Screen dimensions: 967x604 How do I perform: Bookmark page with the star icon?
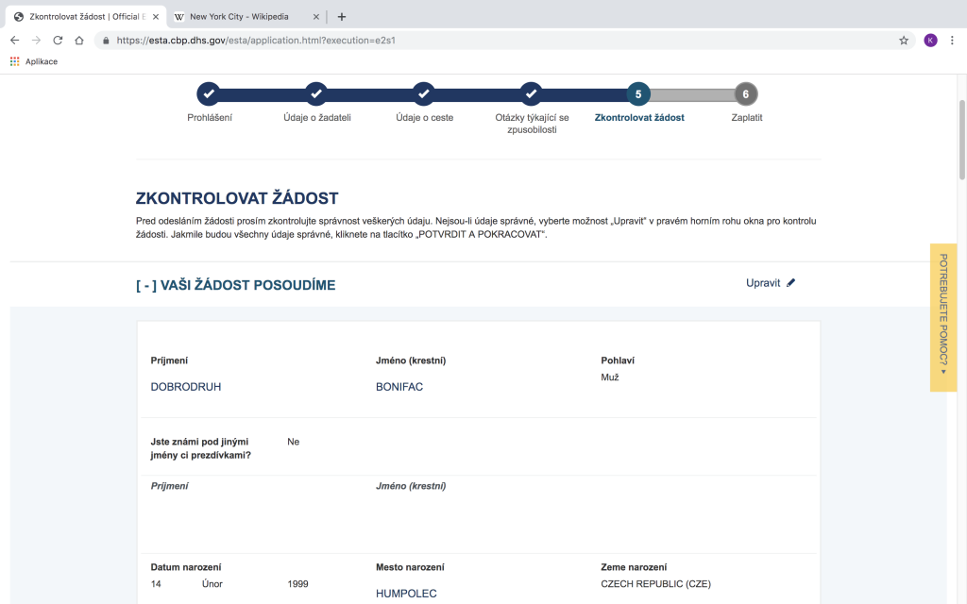point(904,41)
